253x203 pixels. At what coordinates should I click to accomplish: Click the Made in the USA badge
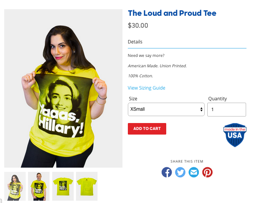pyautogui.click(x=235, y=135)
